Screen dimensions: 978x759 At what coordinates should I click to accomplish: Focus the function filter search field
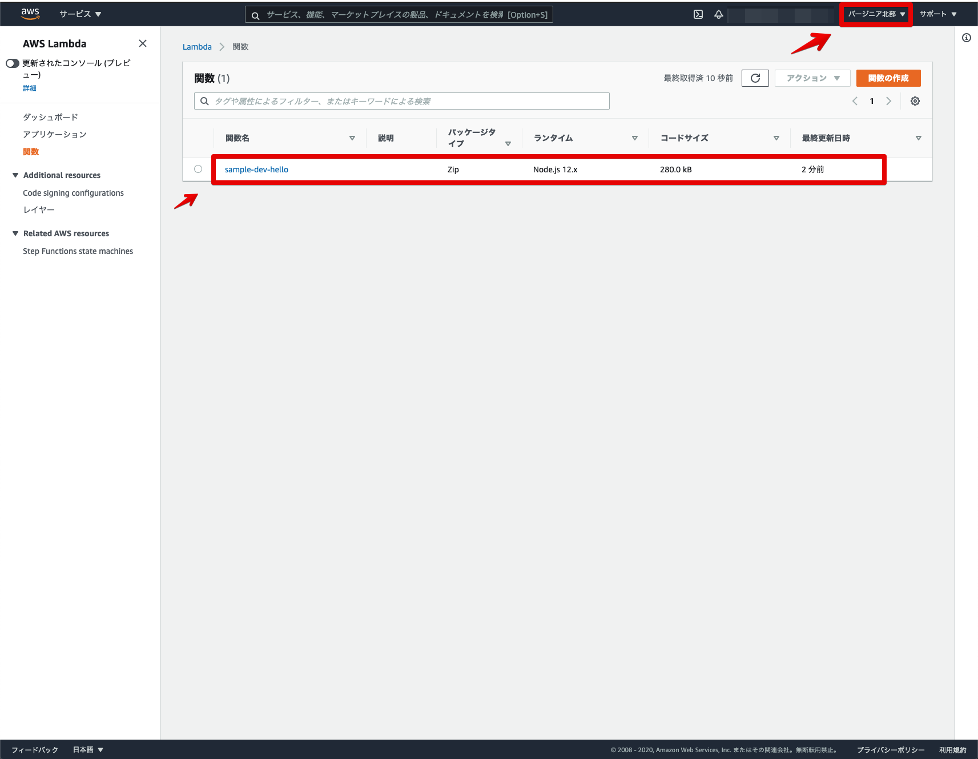tap(402, 101)
